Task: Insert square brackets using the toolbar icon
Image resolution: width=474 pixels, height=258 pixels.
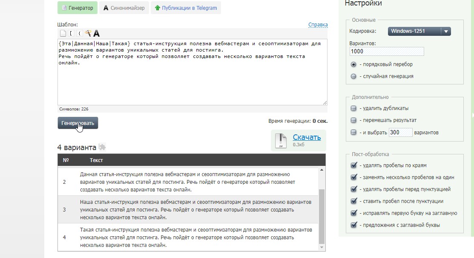Action: click(71, 33)
